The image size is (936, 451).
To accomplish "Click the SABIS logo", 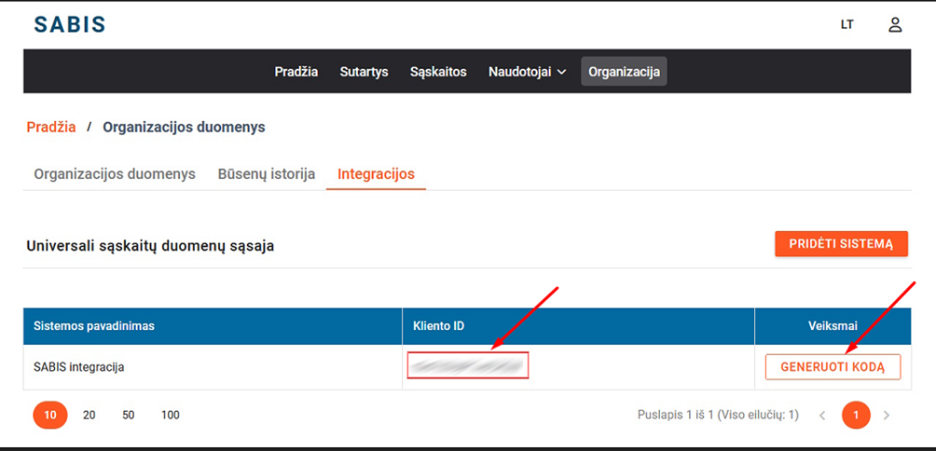I will (70, 25).
